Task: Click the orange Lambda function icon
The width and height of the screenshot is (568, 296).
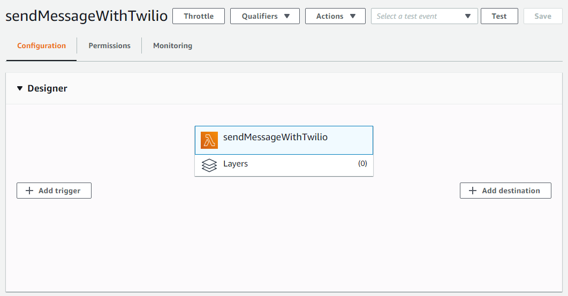Action: point(209,140)
